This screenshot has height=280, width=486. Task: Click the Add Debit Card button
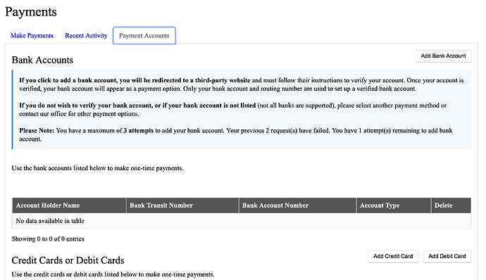pyautogui.click(x=447, y=257)
